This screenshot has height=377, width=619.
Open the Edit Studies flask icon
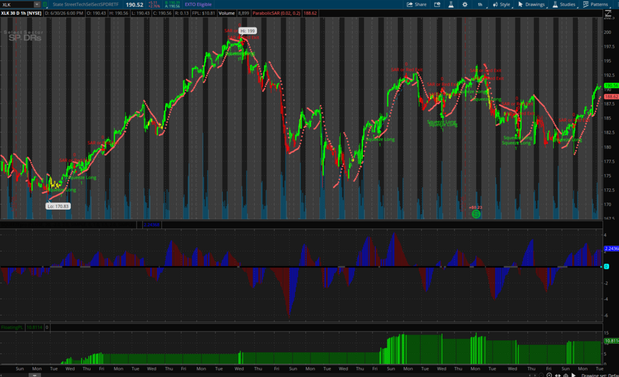point(451,4)
